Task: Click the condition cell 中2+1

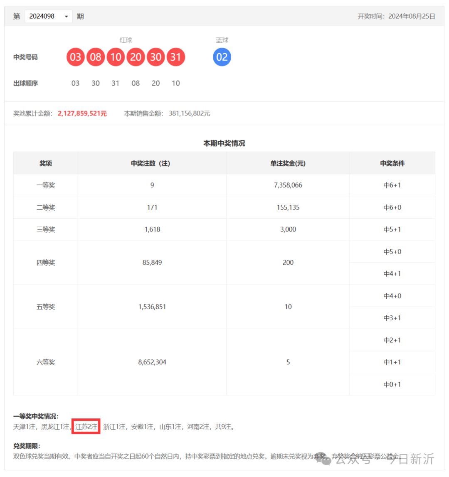Action: 392,340
